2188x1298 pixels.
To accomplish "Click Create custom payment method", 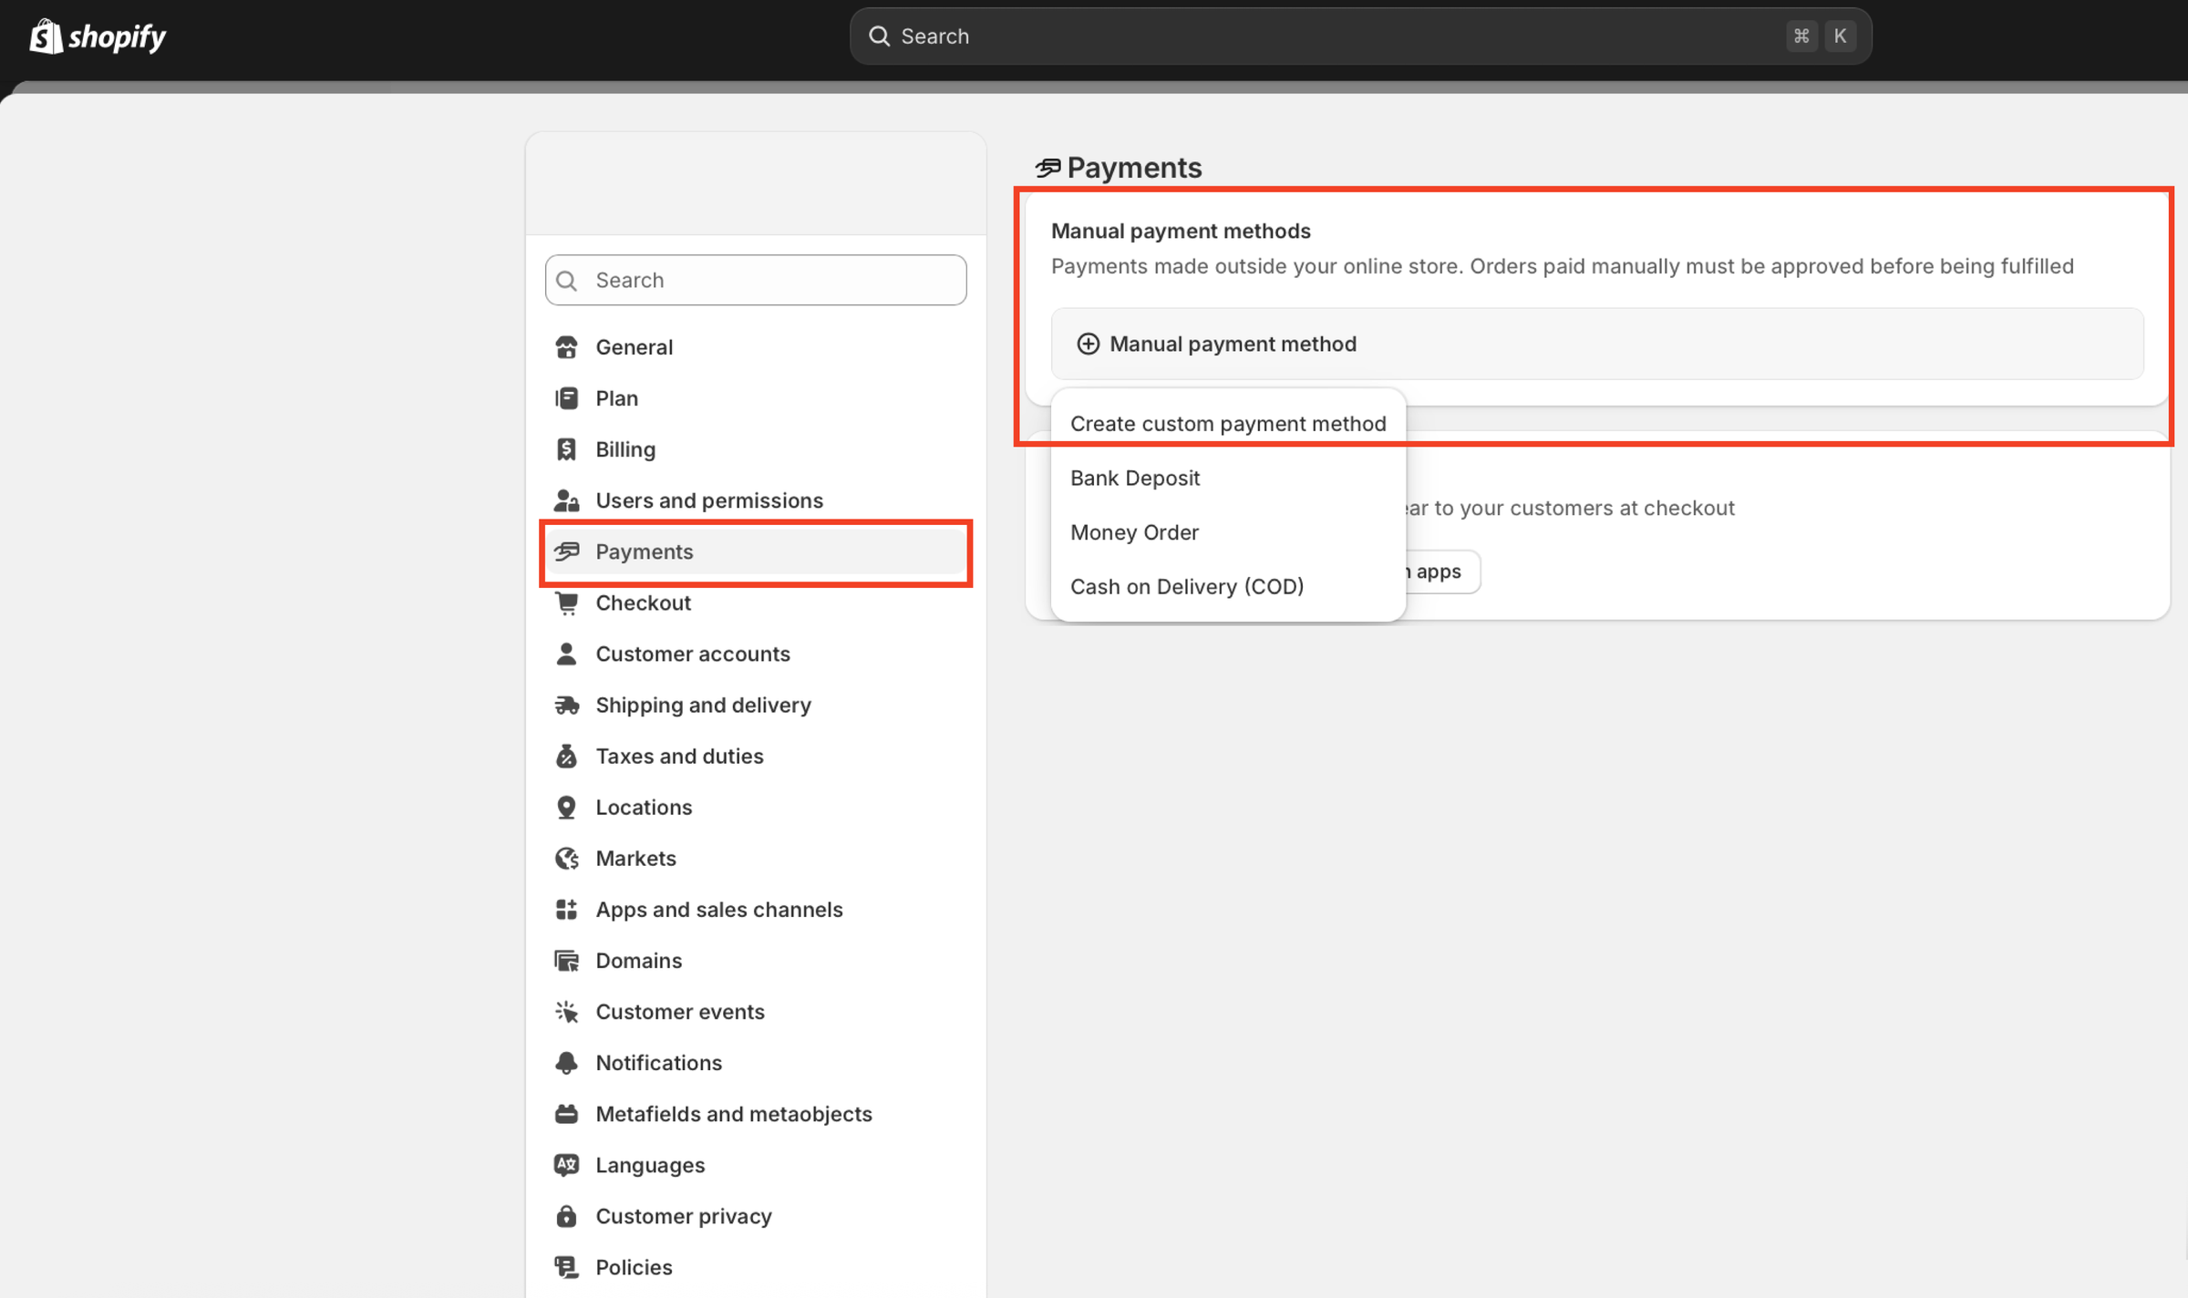I will point(1228,423).
